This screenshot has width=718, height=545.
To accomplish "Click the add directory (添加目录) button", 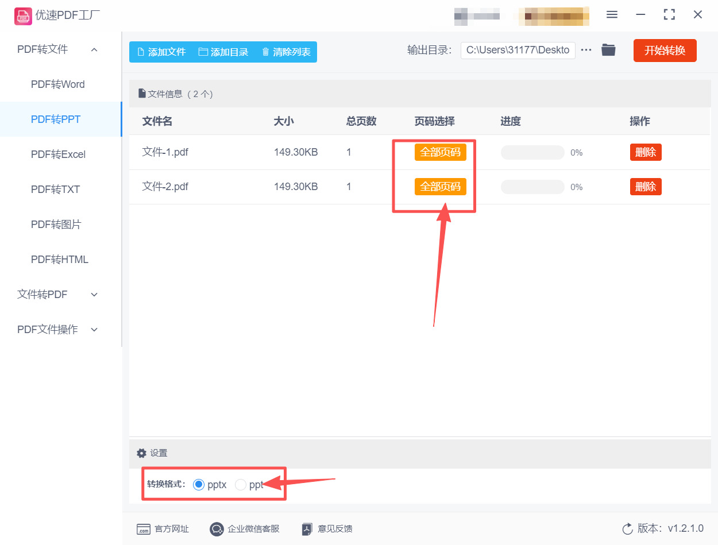I will pos(223,52).
